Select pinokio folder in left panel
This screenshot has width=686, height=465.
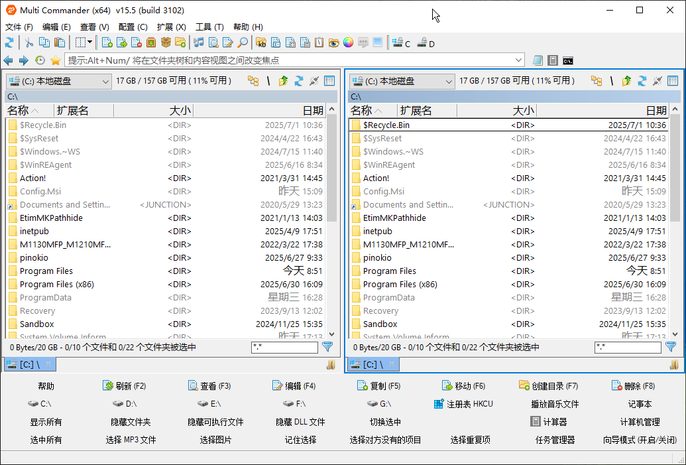point(166,257)
